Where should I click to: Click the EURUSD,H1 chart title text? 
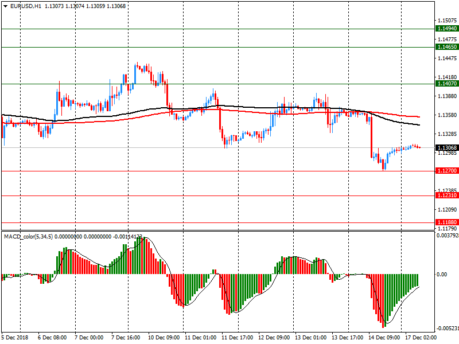coord(25,6)
